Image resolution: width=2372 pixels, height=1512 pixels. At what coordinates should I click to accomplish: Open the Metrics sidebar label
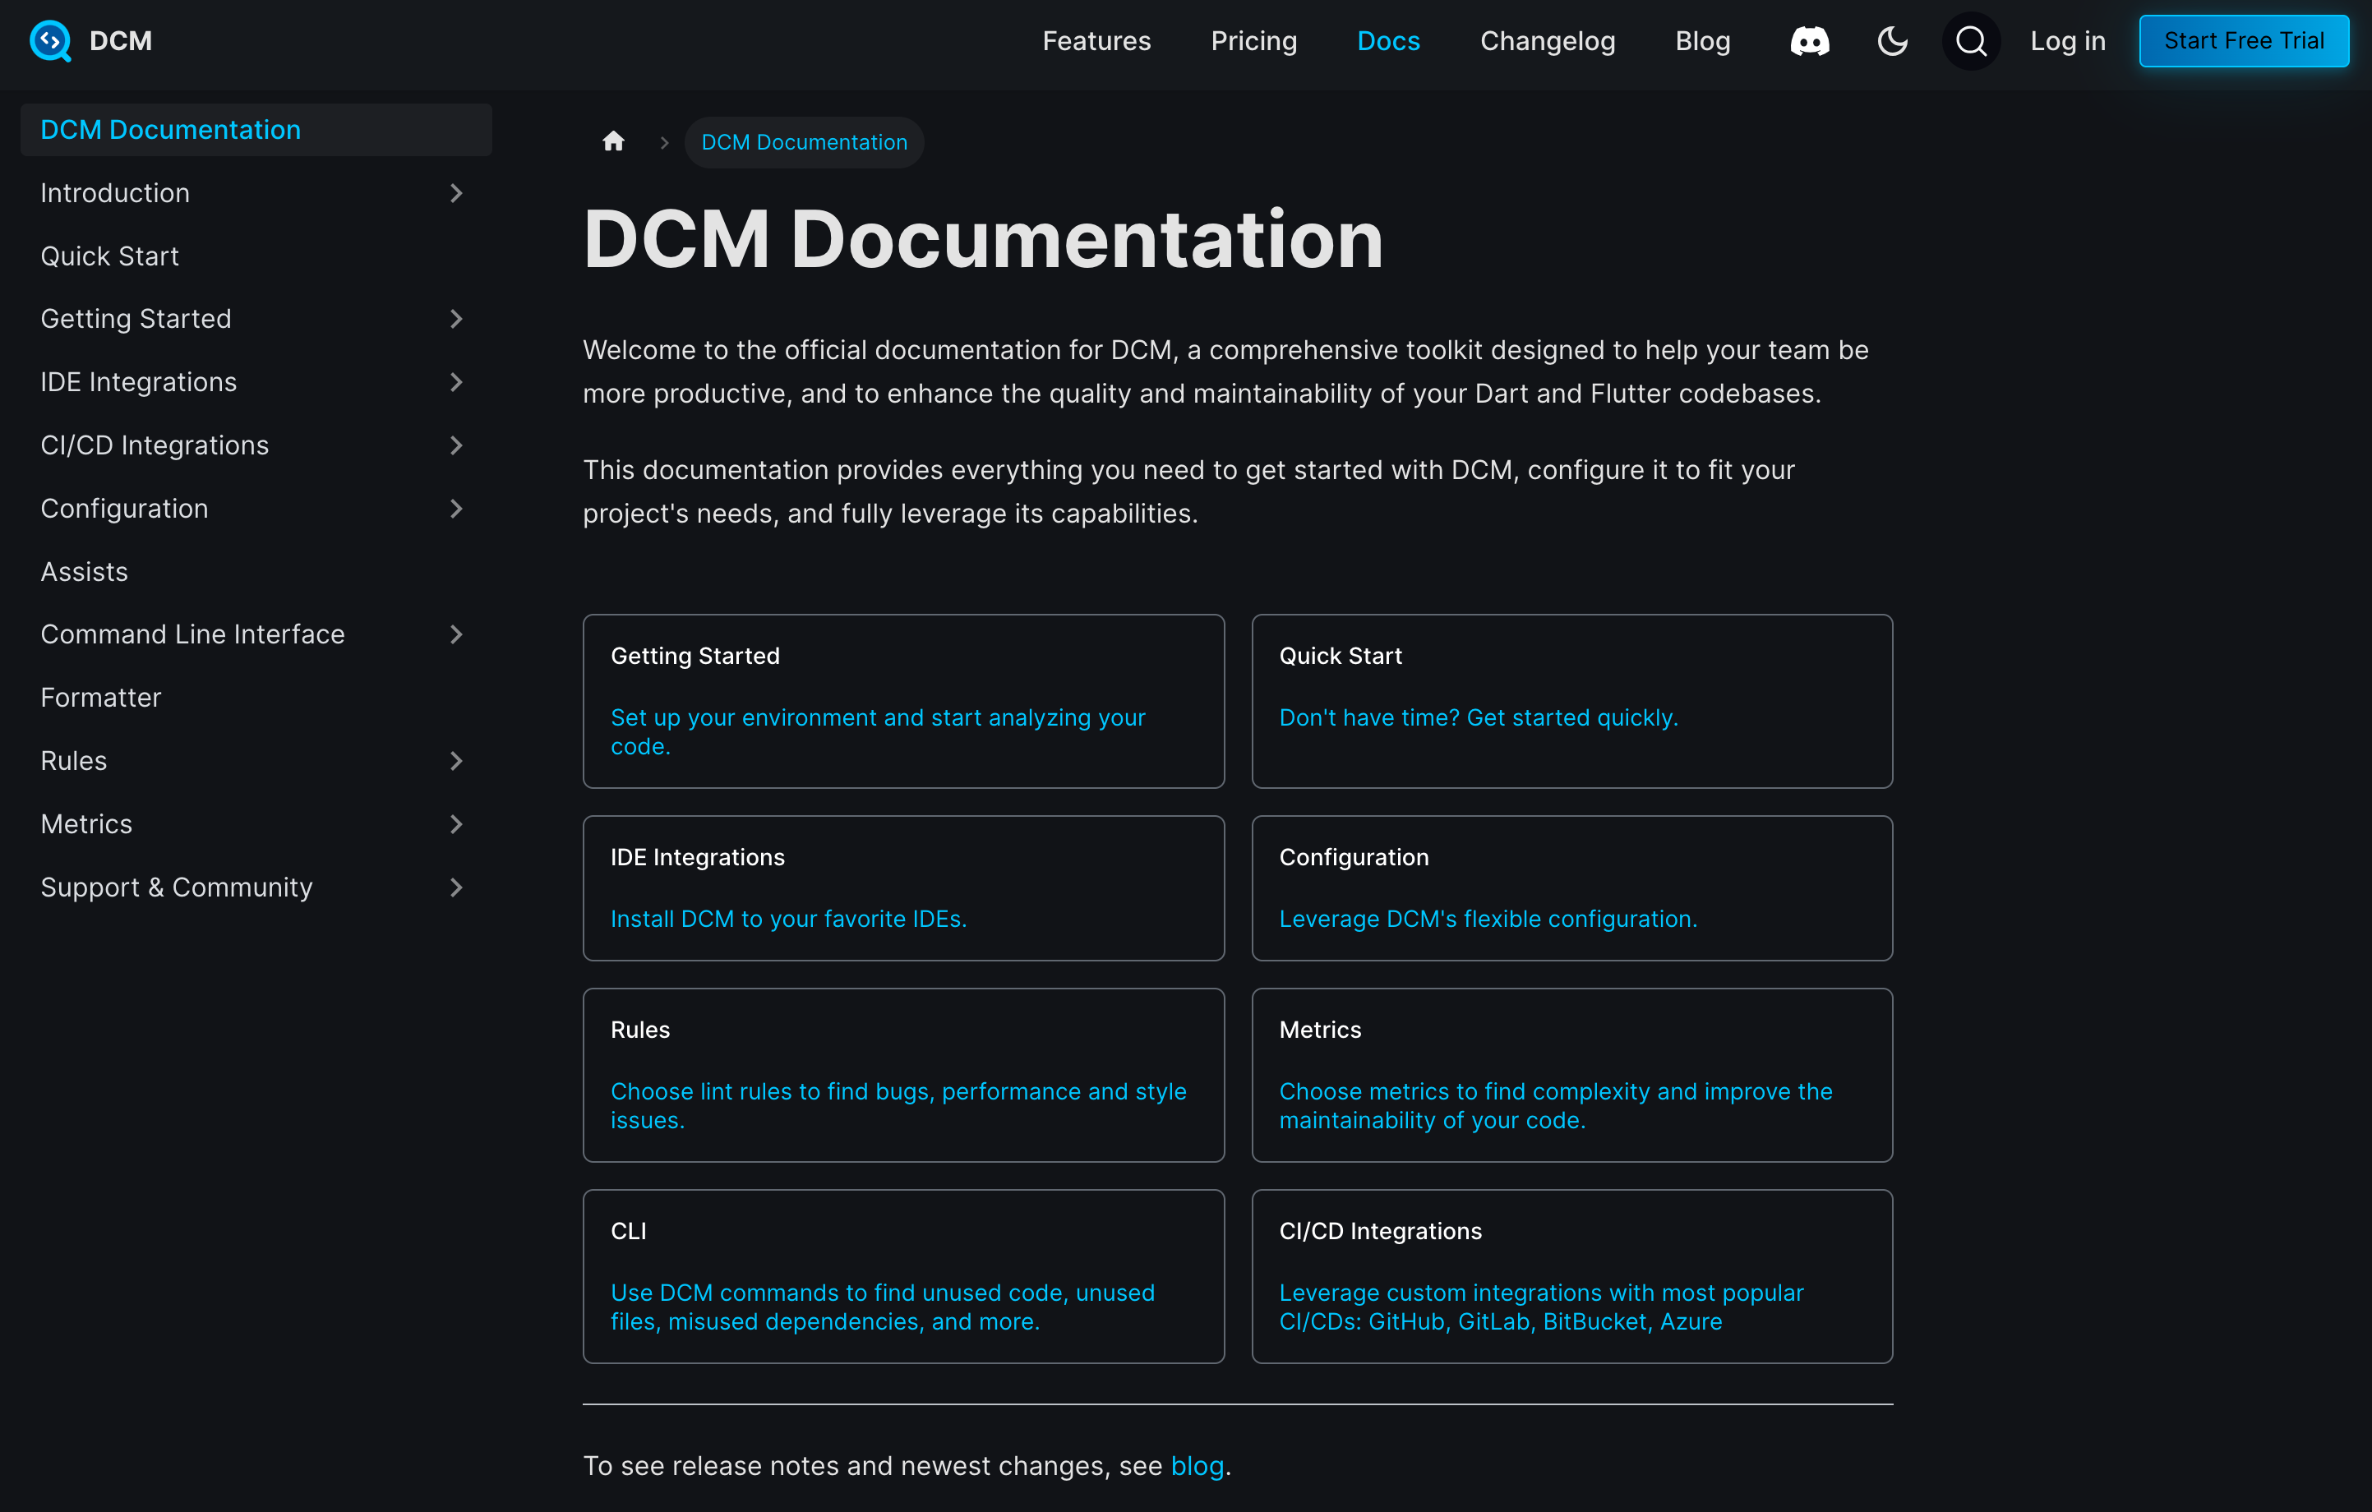pyautogui.click(x=85, y=823)
